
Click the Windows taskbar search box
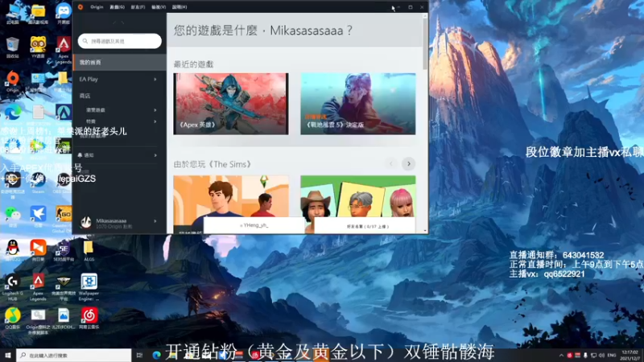74,355
